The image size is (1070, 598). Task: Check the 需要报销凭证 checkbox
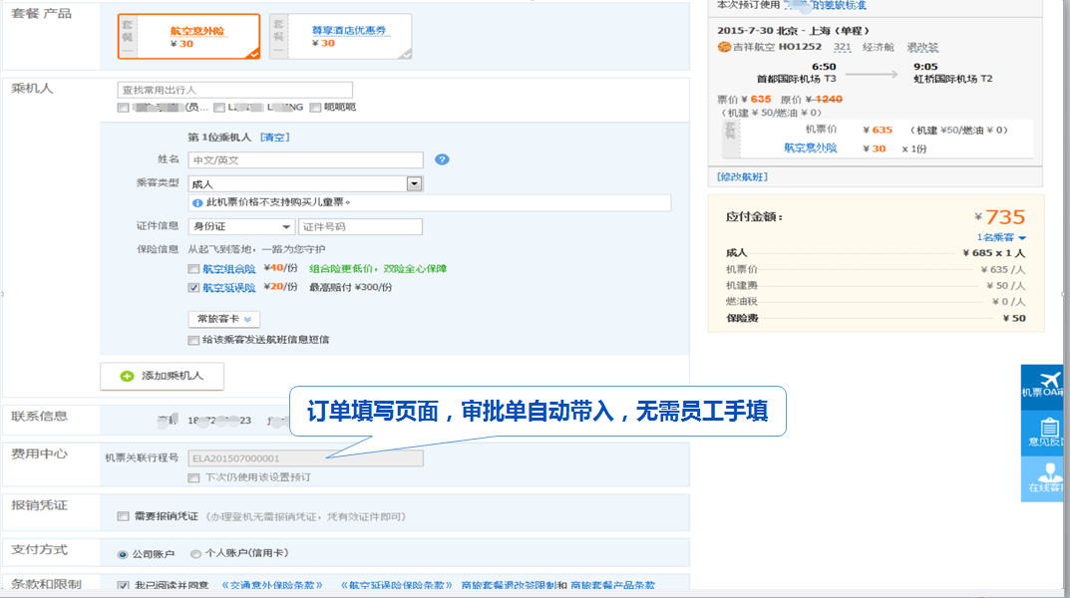pos(123,516)
